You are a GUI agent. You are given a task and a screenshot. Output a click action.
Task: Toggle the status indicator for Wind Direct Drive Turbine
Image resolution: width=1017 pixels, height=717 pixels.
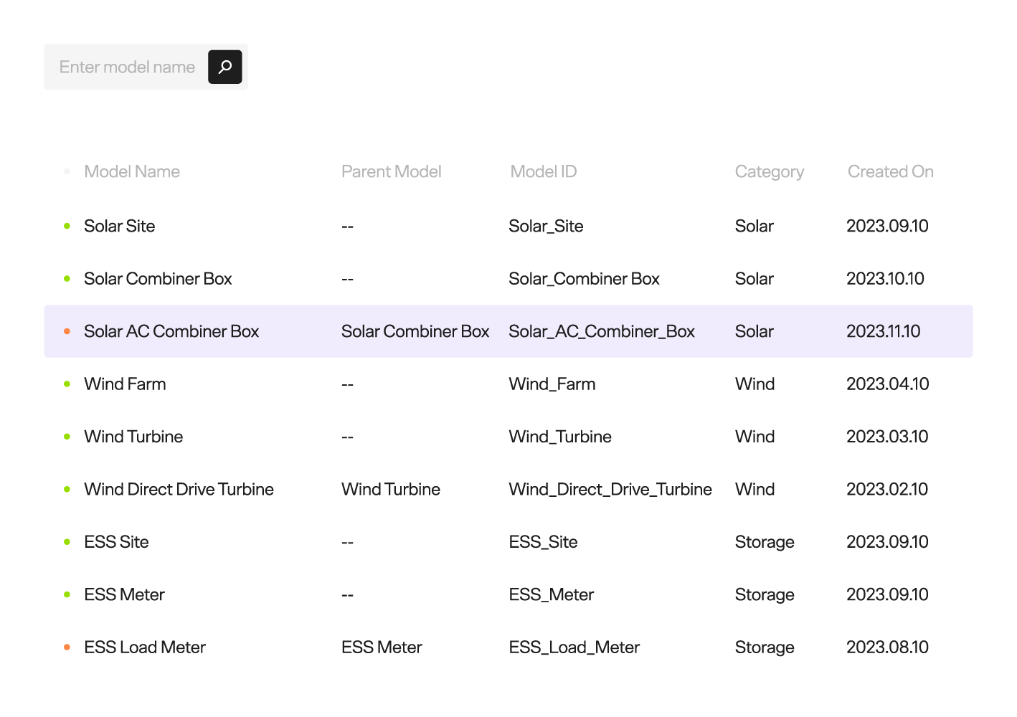coord(67,489)
